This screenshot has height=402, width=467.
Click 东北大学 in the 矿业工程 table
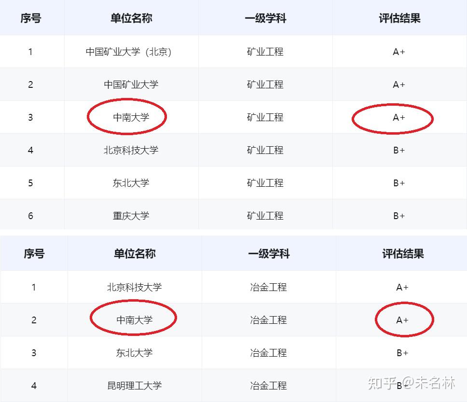[131, 183]
